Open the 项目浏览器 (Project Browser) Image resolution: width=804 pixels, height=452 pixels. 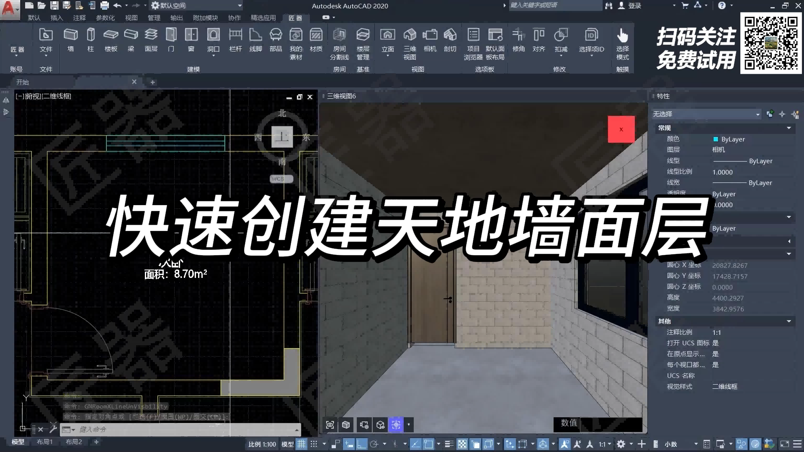coord(474,40)
